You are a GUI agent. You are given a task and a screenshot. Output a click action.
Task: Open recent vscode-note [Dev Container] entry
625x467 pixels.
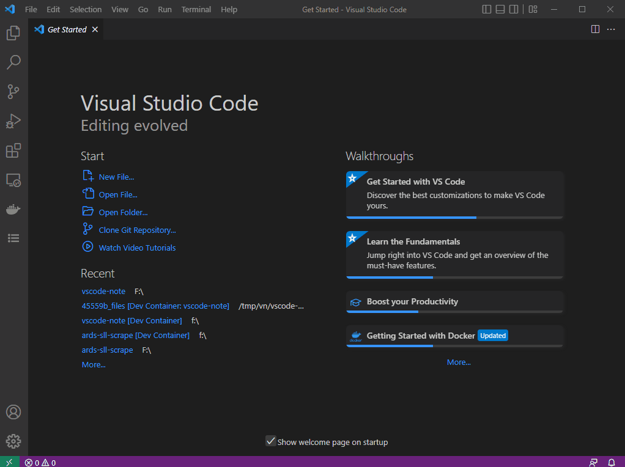tap(131, 321)
